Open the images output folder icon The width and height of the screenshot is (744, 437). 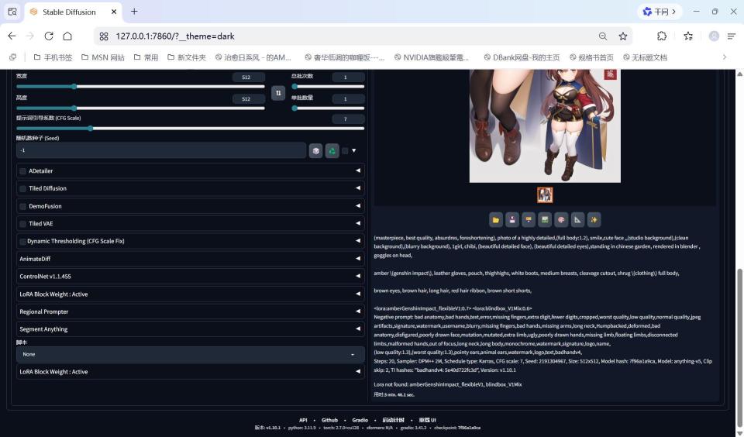[496, 220]
